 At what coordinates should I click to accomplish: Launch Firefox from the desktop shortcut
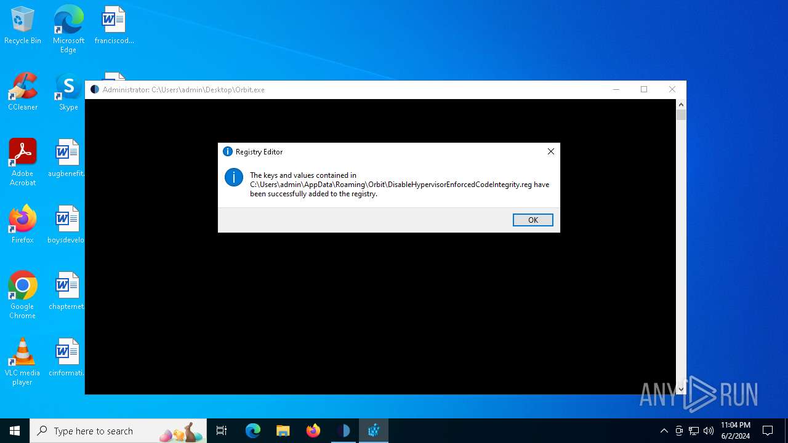pyautogui.click(x=23, y=225)
